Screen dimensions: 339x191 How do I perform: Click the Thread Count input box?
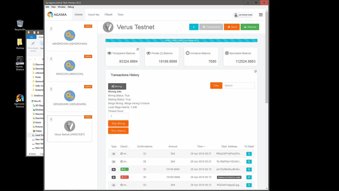[118, 116]
